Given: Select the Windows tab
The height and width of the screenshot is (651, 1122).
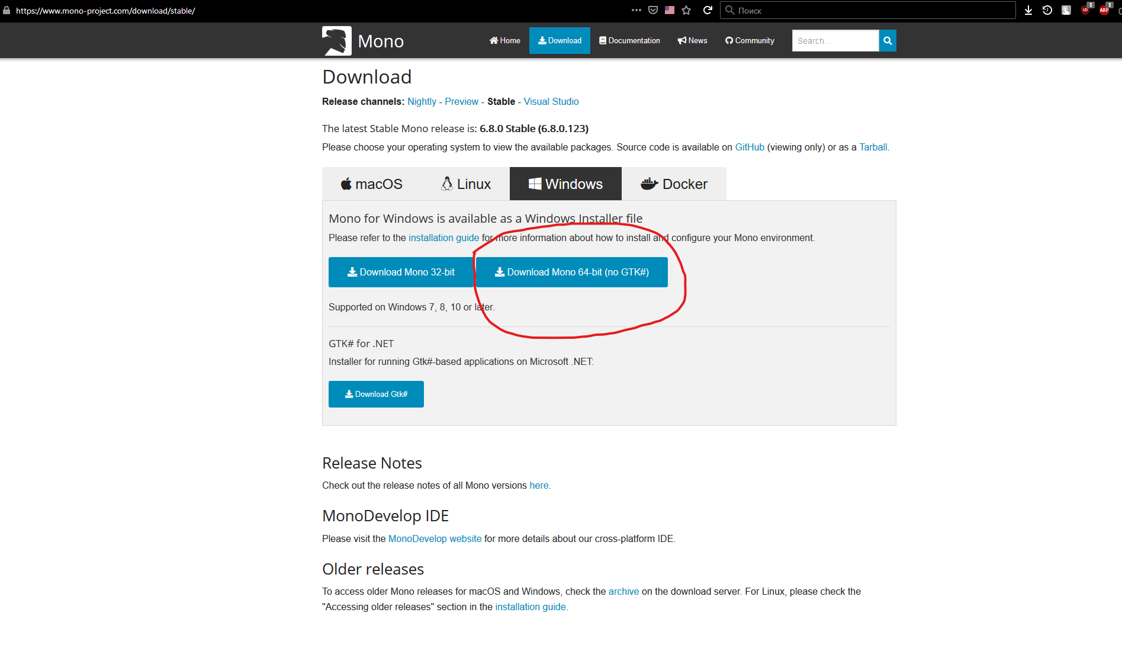Looking at the screenshot, I should tap(565, 184).
